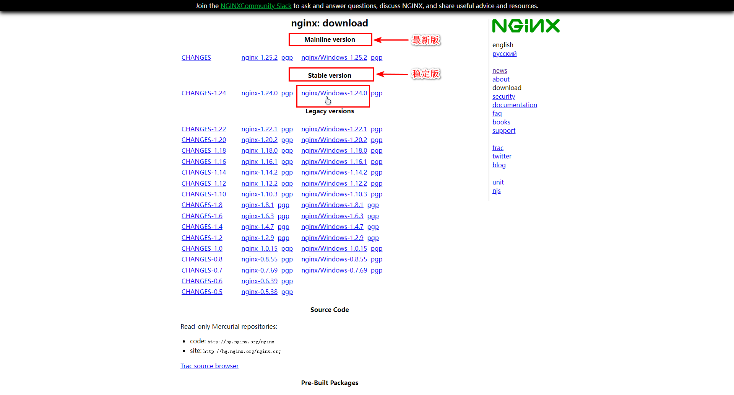Open pgp signature for nginx/Windows-1.24.0
The width and height of the screenshot is (734, 395).
[377, 93]
